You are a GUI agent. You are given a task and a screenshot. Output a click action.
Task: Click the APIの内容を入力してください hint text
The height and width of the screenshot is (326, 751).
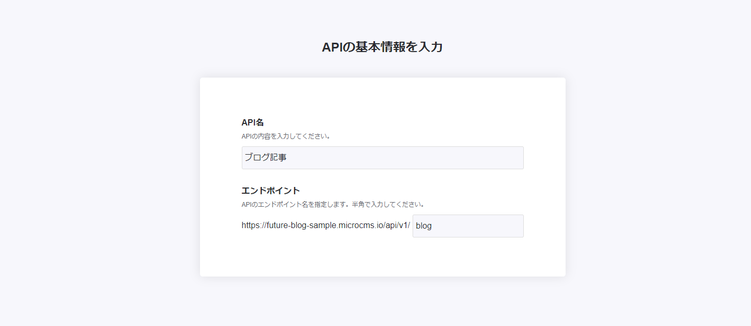point(286,136)
